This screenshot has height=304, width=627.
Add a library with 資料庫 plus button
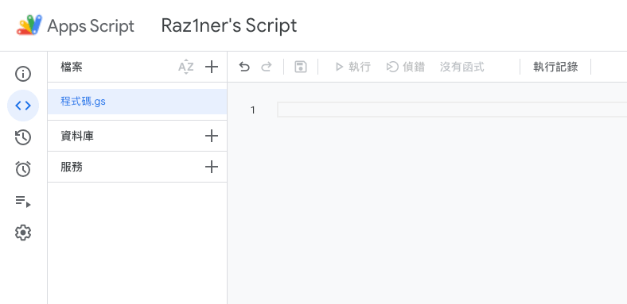click(212, 136)
